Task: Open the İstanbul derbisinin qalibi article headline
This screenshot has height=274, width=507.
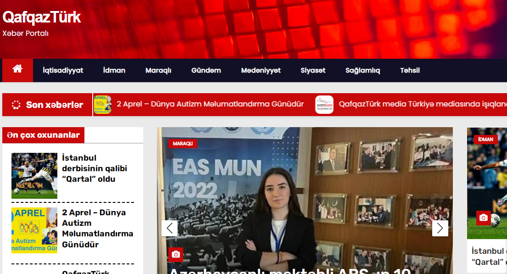Action: [x=95, y=168]
